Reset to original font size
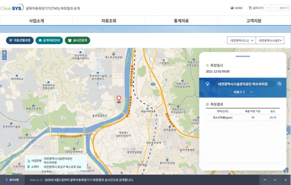Screen dimensions: 291x185 pos(284,8)
